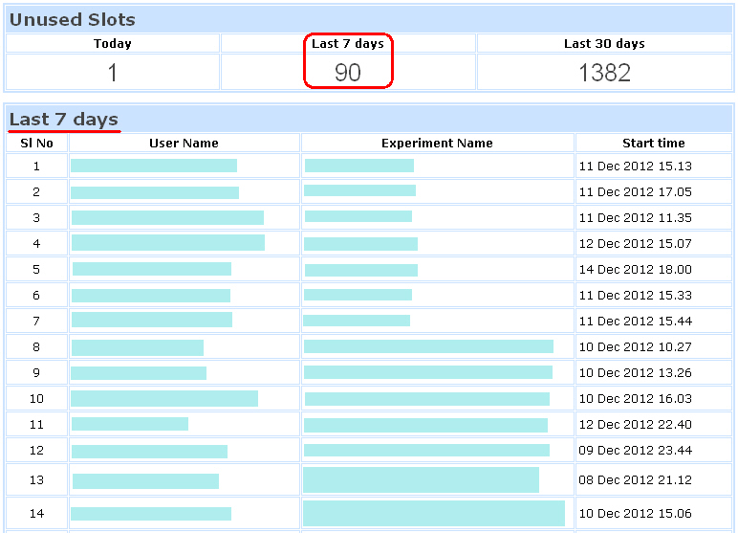The width and height of the screenshot is (738, 533).
Task: Click the Unused Slots section title
Action: [73, 19]
